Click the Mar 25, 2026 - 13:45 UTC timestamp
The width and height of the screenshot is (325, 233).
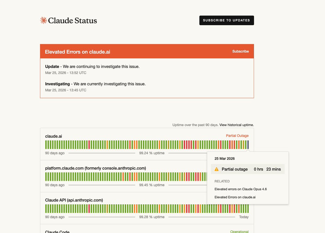tap(66, 90)
